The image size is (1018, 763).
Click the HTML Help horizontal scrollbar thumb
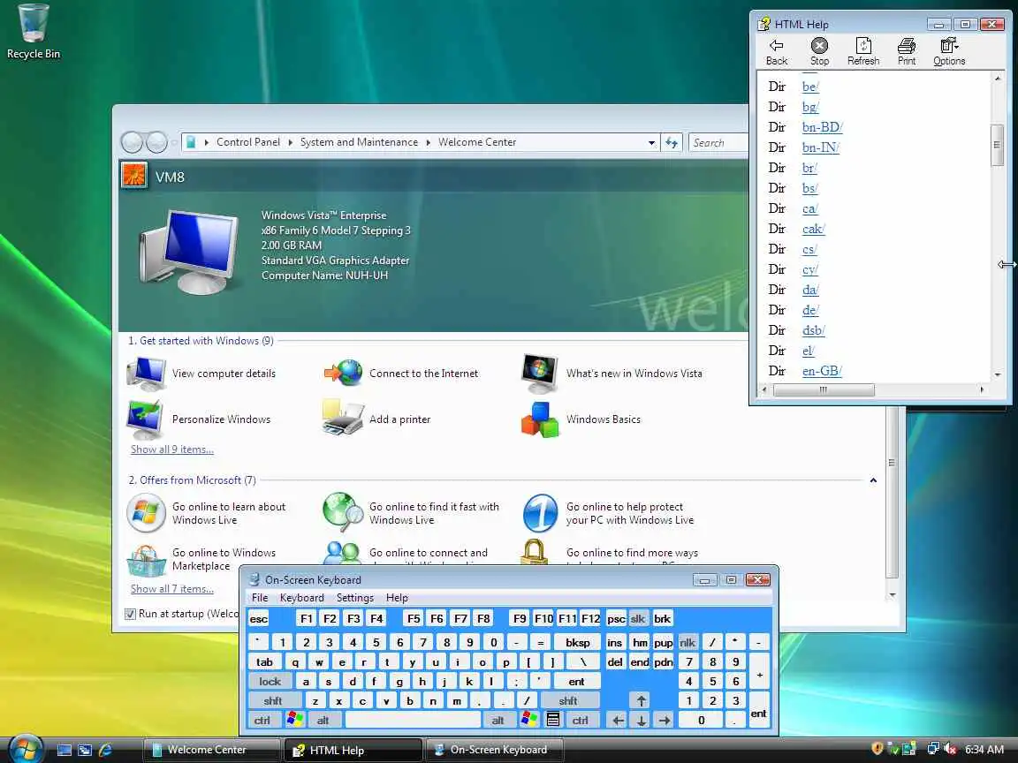pos(824,390)
